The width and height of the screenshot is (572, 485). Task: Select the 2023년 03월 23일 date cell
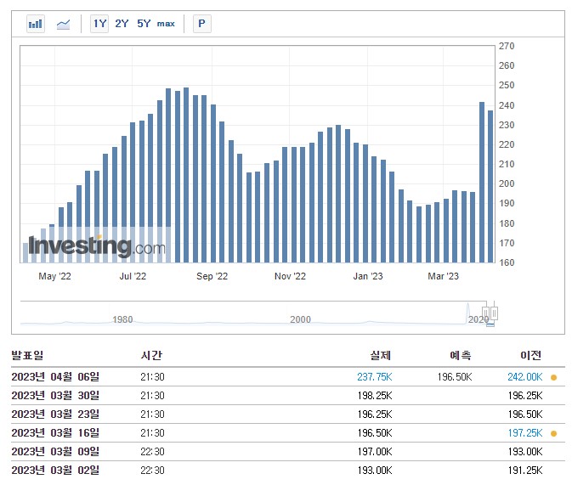pyautogui.click(x=55, y=415)
